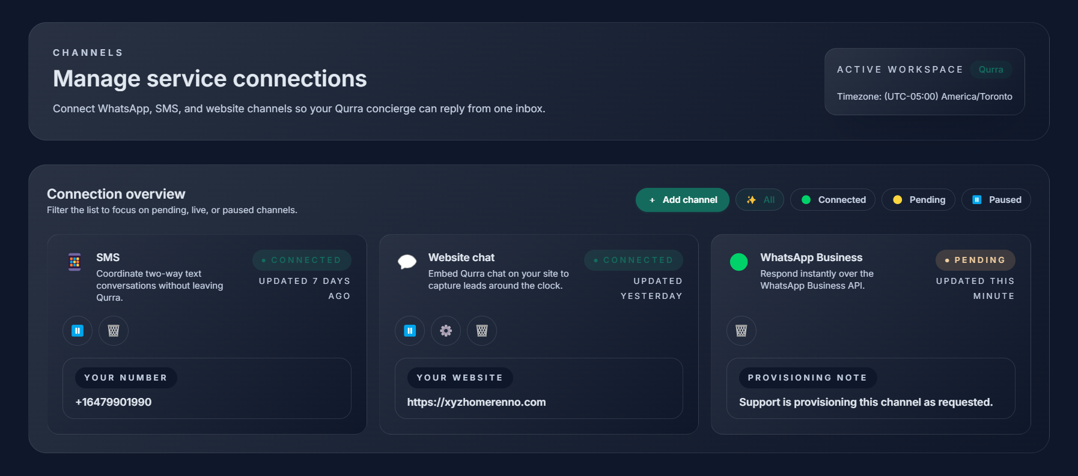The width and height of the screenshot is (1078, 476).
Task: Click the Website chat bubble icon
Action: pos(407,262)
